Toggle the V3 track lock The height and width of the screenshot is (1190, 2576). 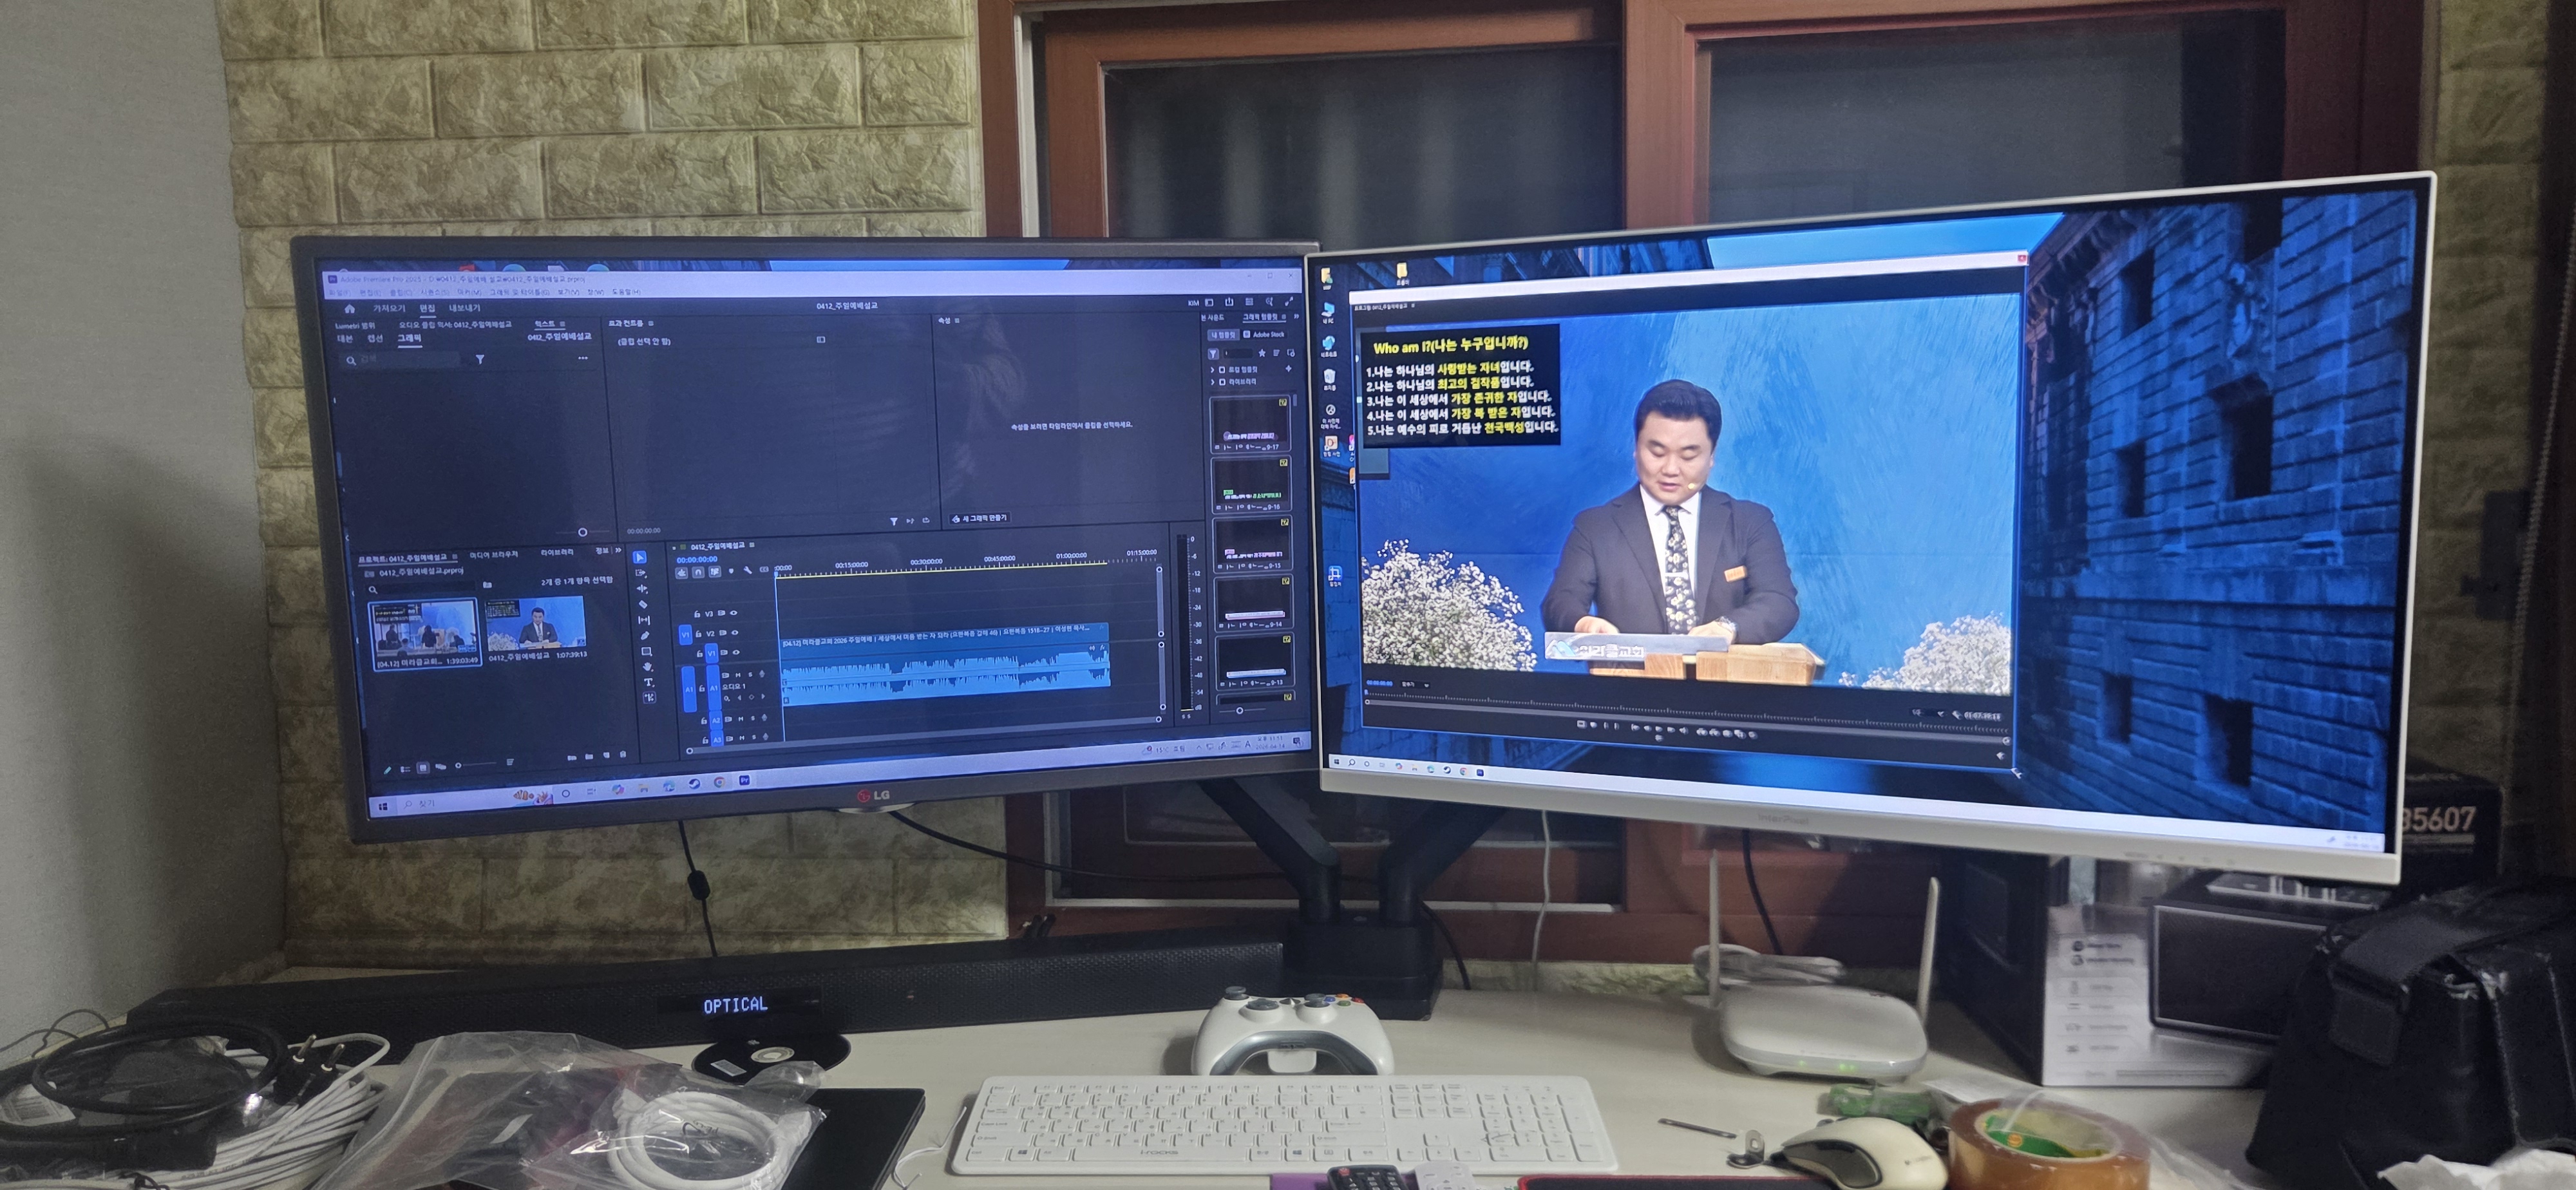(x=697, y=614)
